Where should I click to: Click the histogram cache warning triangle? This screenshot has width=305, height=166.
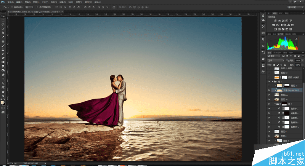296,38
